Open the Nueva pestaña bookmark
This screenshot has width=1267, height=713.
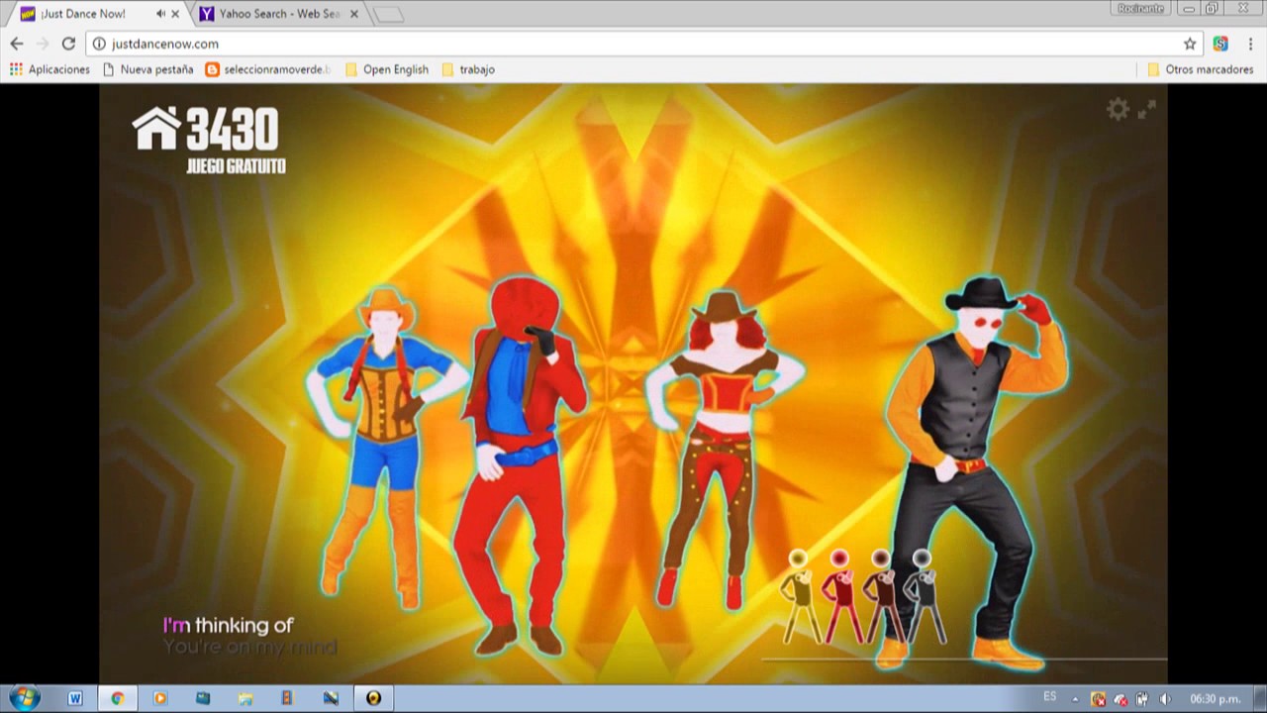[148, 69]
